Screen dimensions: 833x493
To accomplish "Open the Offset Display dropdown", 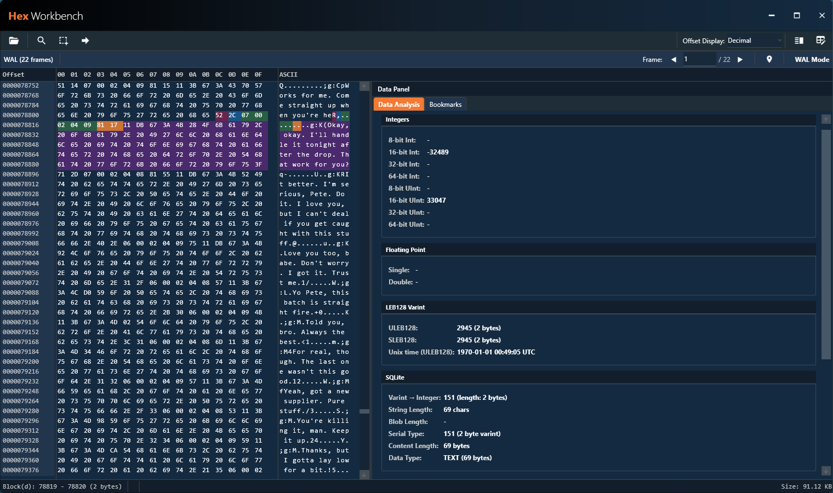I will (755, 41).
